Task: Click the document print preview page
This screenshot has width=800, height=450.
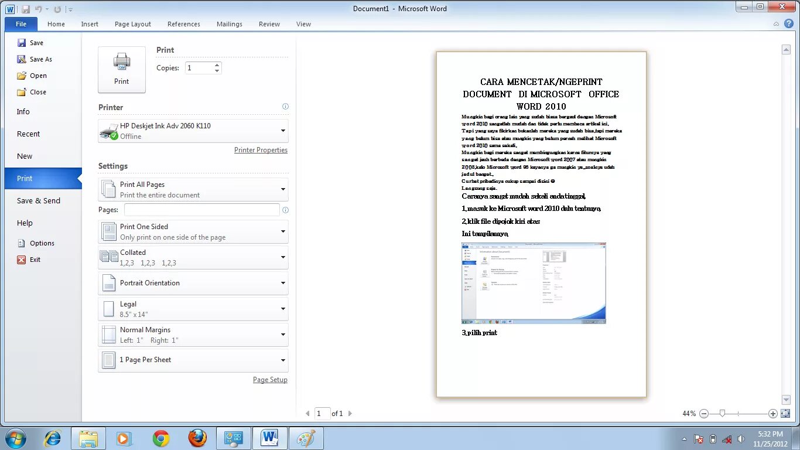Action: [541, 224]
